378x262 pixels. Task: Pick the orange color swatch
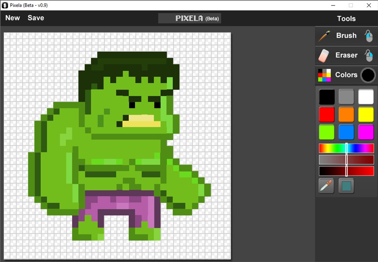pyautogui.click(x=346, y=114)
